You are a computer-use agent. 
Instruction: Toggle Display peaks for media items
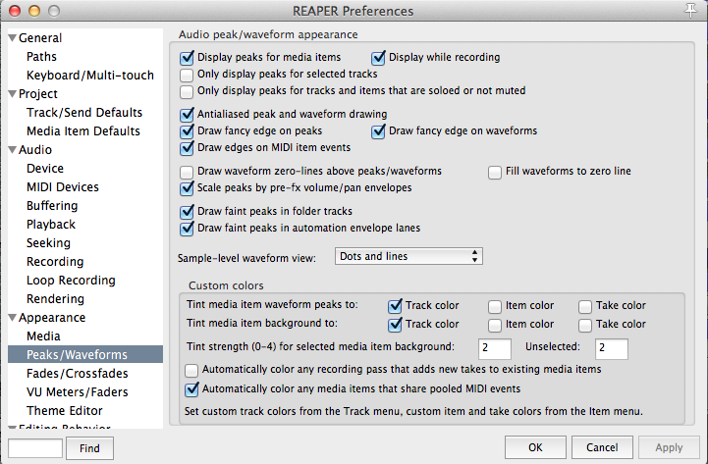[x=187, y=58]
